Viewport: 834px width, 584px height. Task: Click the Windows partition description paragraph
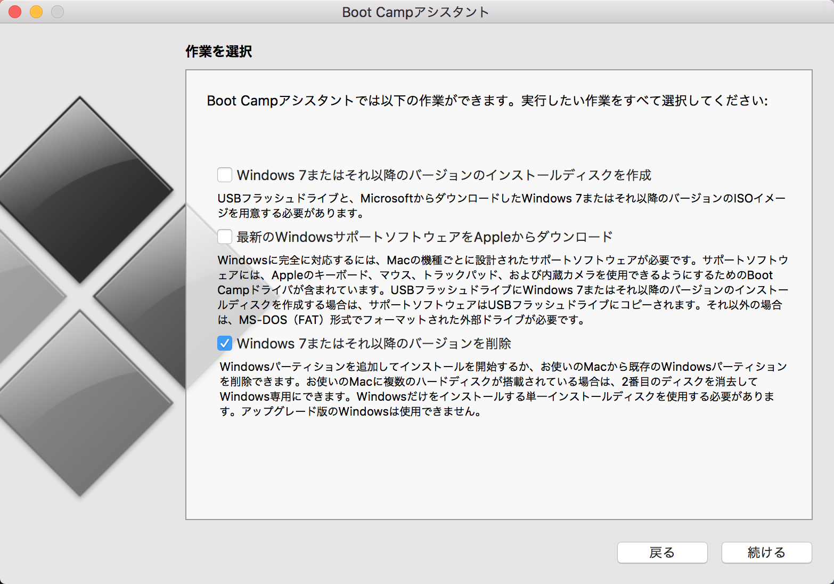click(x=503, y=389)
